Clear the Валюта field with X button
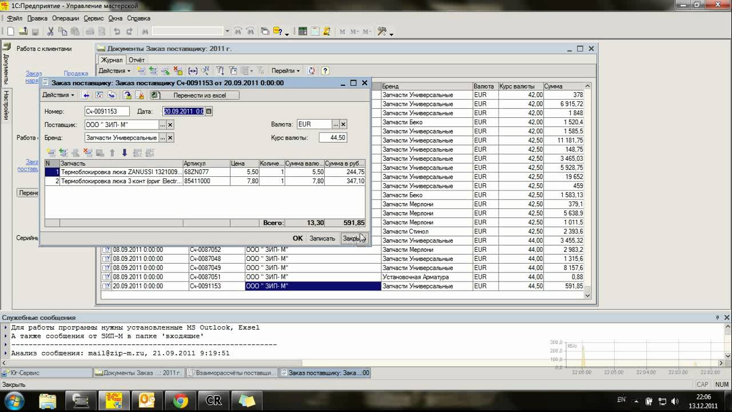The image size is (732, 412). (343, 124)
